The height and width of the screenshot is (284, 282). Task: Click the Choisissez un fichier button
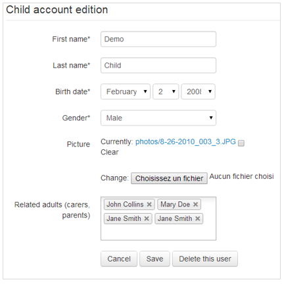pyautogui.click(x=169, y=178)
